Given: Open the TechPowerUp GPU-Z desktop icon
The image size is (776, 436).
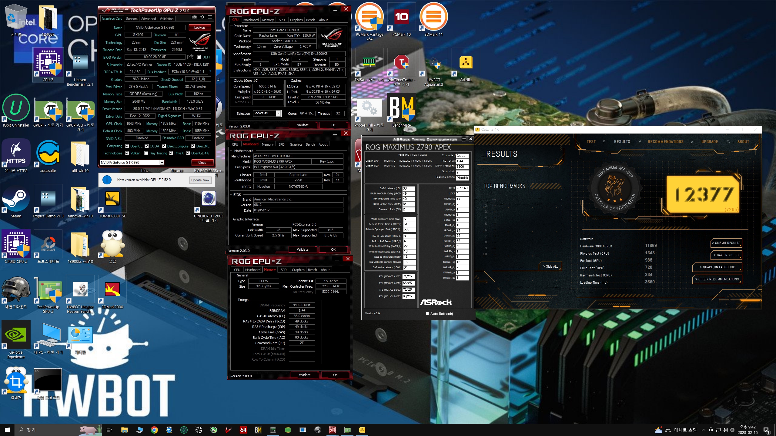Looking at the screenshot, I should point(48,294).
